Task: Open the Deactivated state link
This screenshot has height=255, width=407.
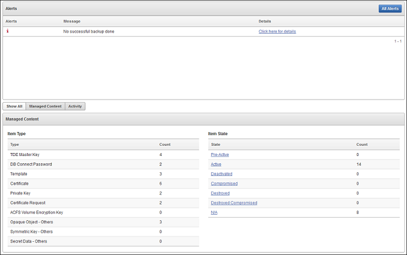Action: click(222, 174)
